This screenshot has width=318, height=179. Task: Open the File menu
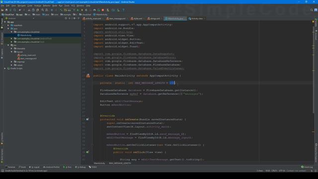[2, 5]
